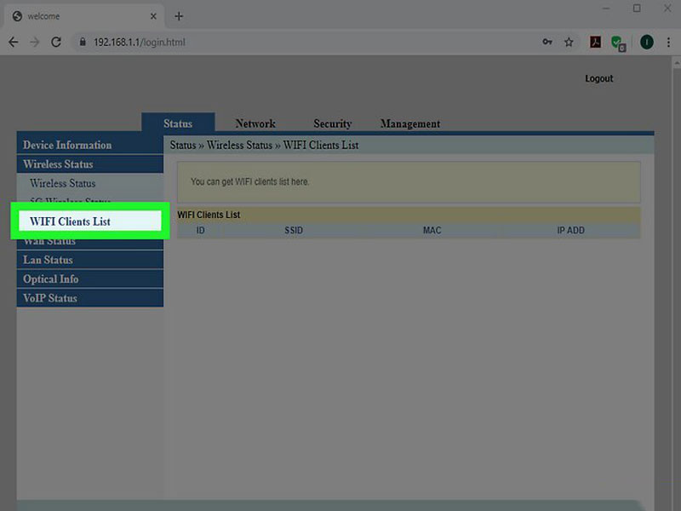Click the Adobe PDF extension icon
This screenshot has height=511, width=681.
click(x=597, y=42)
